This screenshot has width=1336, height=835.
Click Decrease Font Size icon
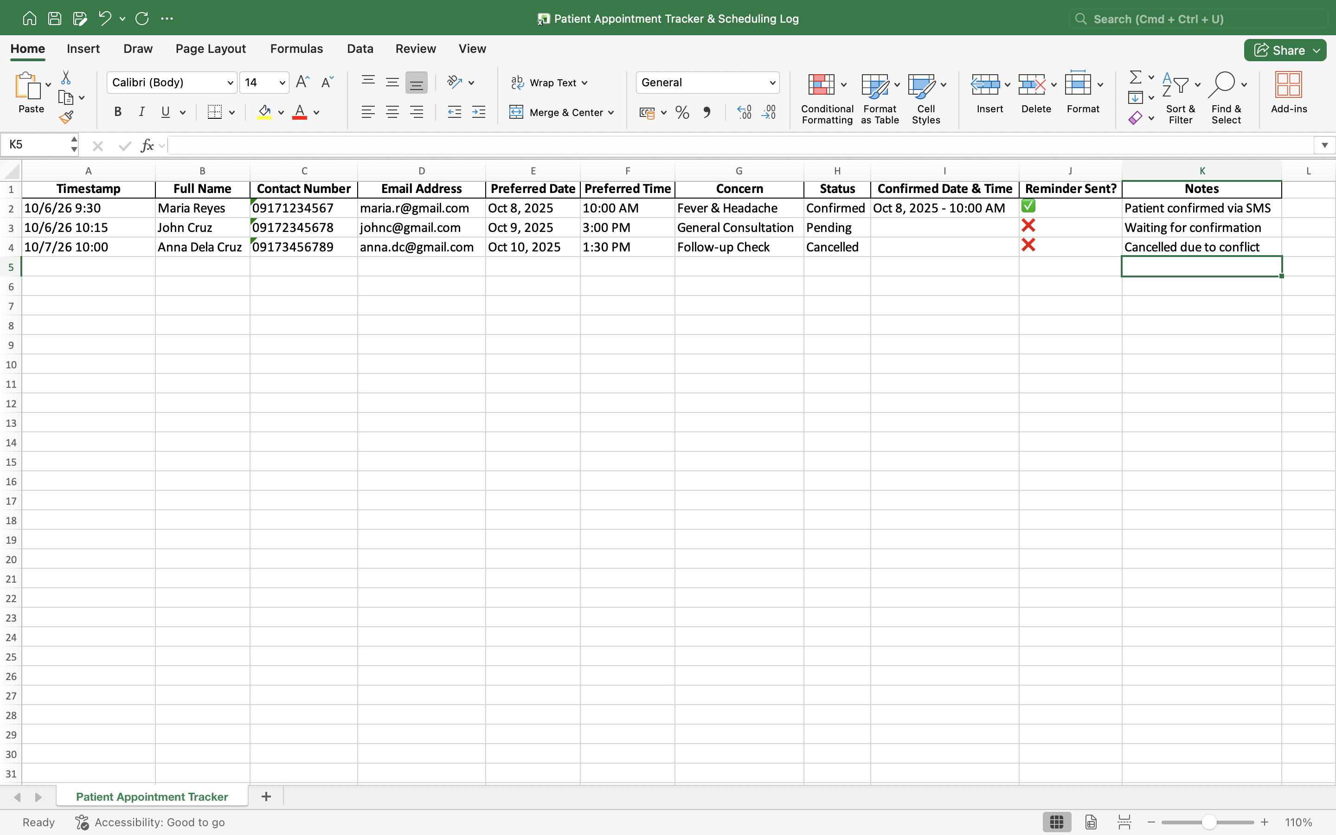pos(328,82)
